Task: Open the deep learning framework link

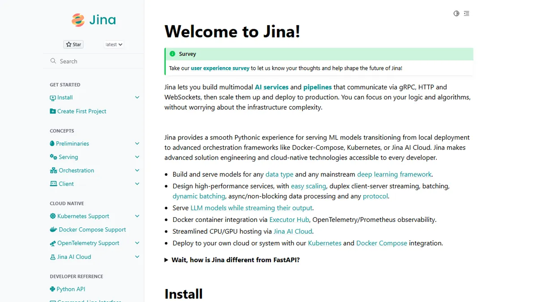Action: [394, 174]
